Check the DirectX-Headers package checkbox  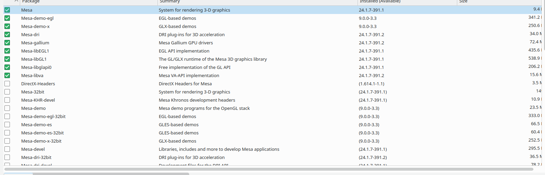7,84
